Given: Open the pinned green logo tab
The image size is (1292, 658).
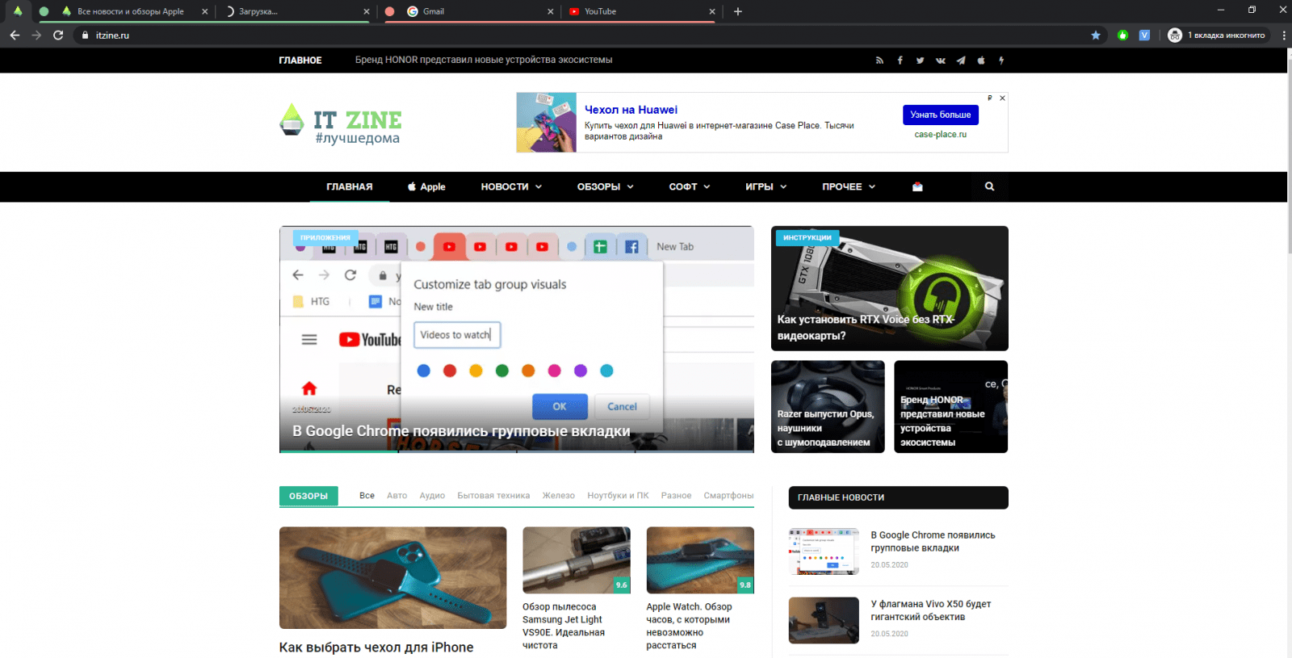Looking at the screenshot, I should pyautogui.click(x=18, y=11).
